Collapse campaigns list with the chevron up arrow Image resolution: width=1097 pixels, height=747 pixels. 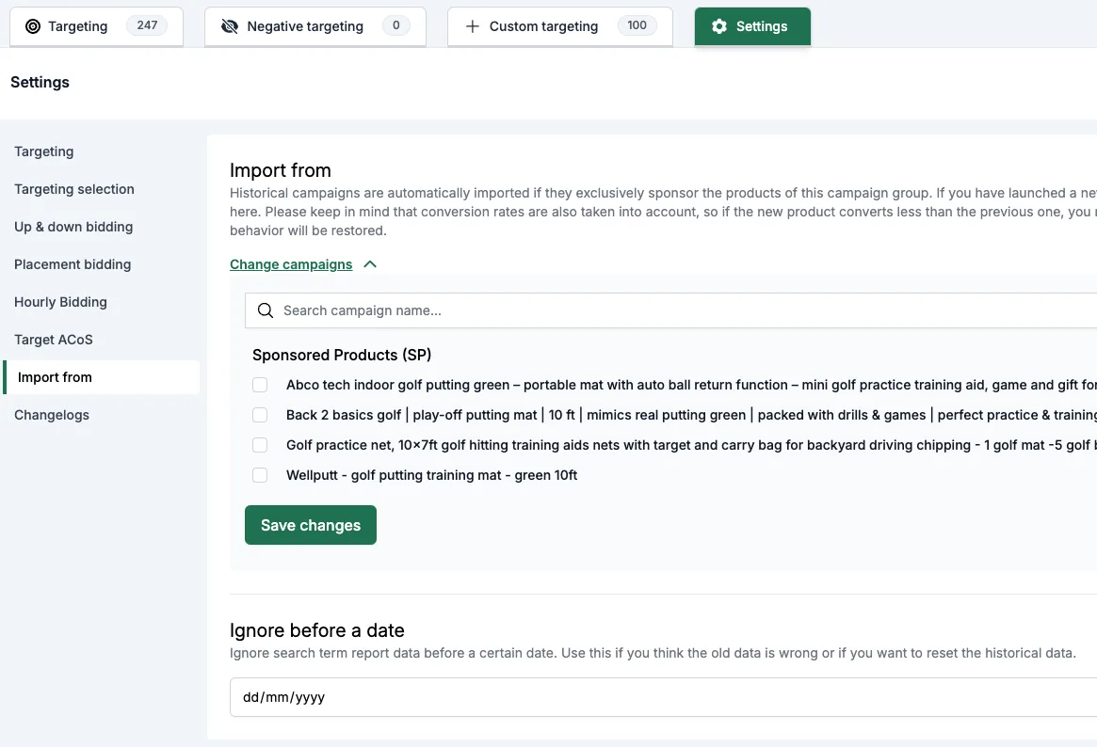click(x=370, y=264)
